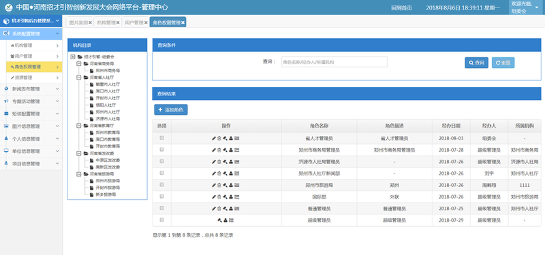Edit the 郑州市商务局管理员 role with pencil icon
This screenshot has height=255, width=545.
coord(214,150)
